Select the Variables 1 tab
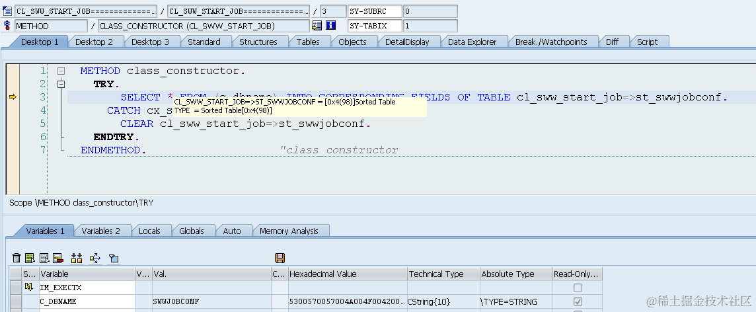The height and width of the screenshot is (312, 756). tap(45, 231)
